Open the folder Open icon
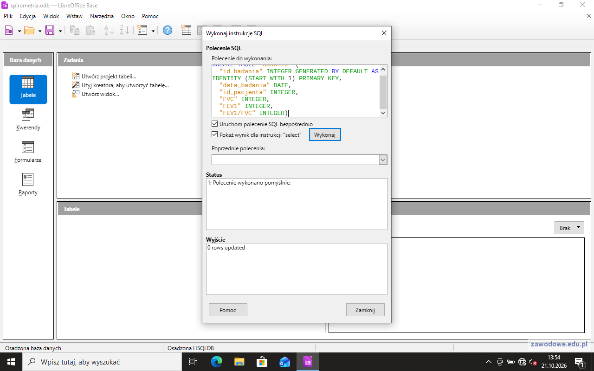 click(29, 31)
